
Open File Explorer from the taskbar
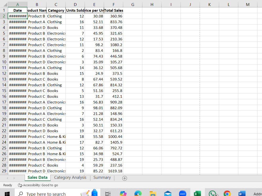pos(153,194)
